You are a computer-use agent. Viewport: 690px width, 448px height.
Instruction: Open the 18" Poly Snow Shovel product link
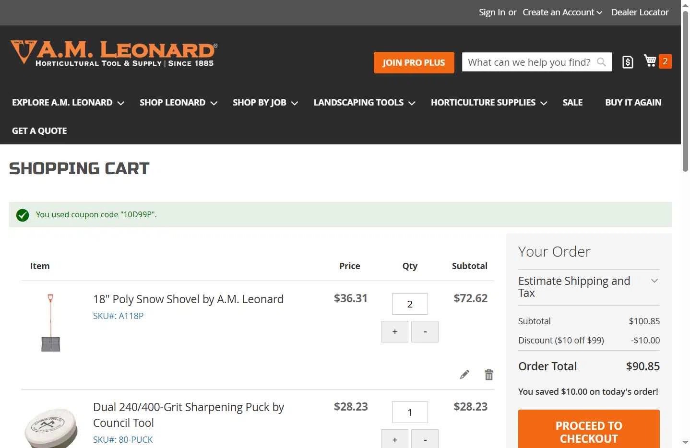click(188, 299)
